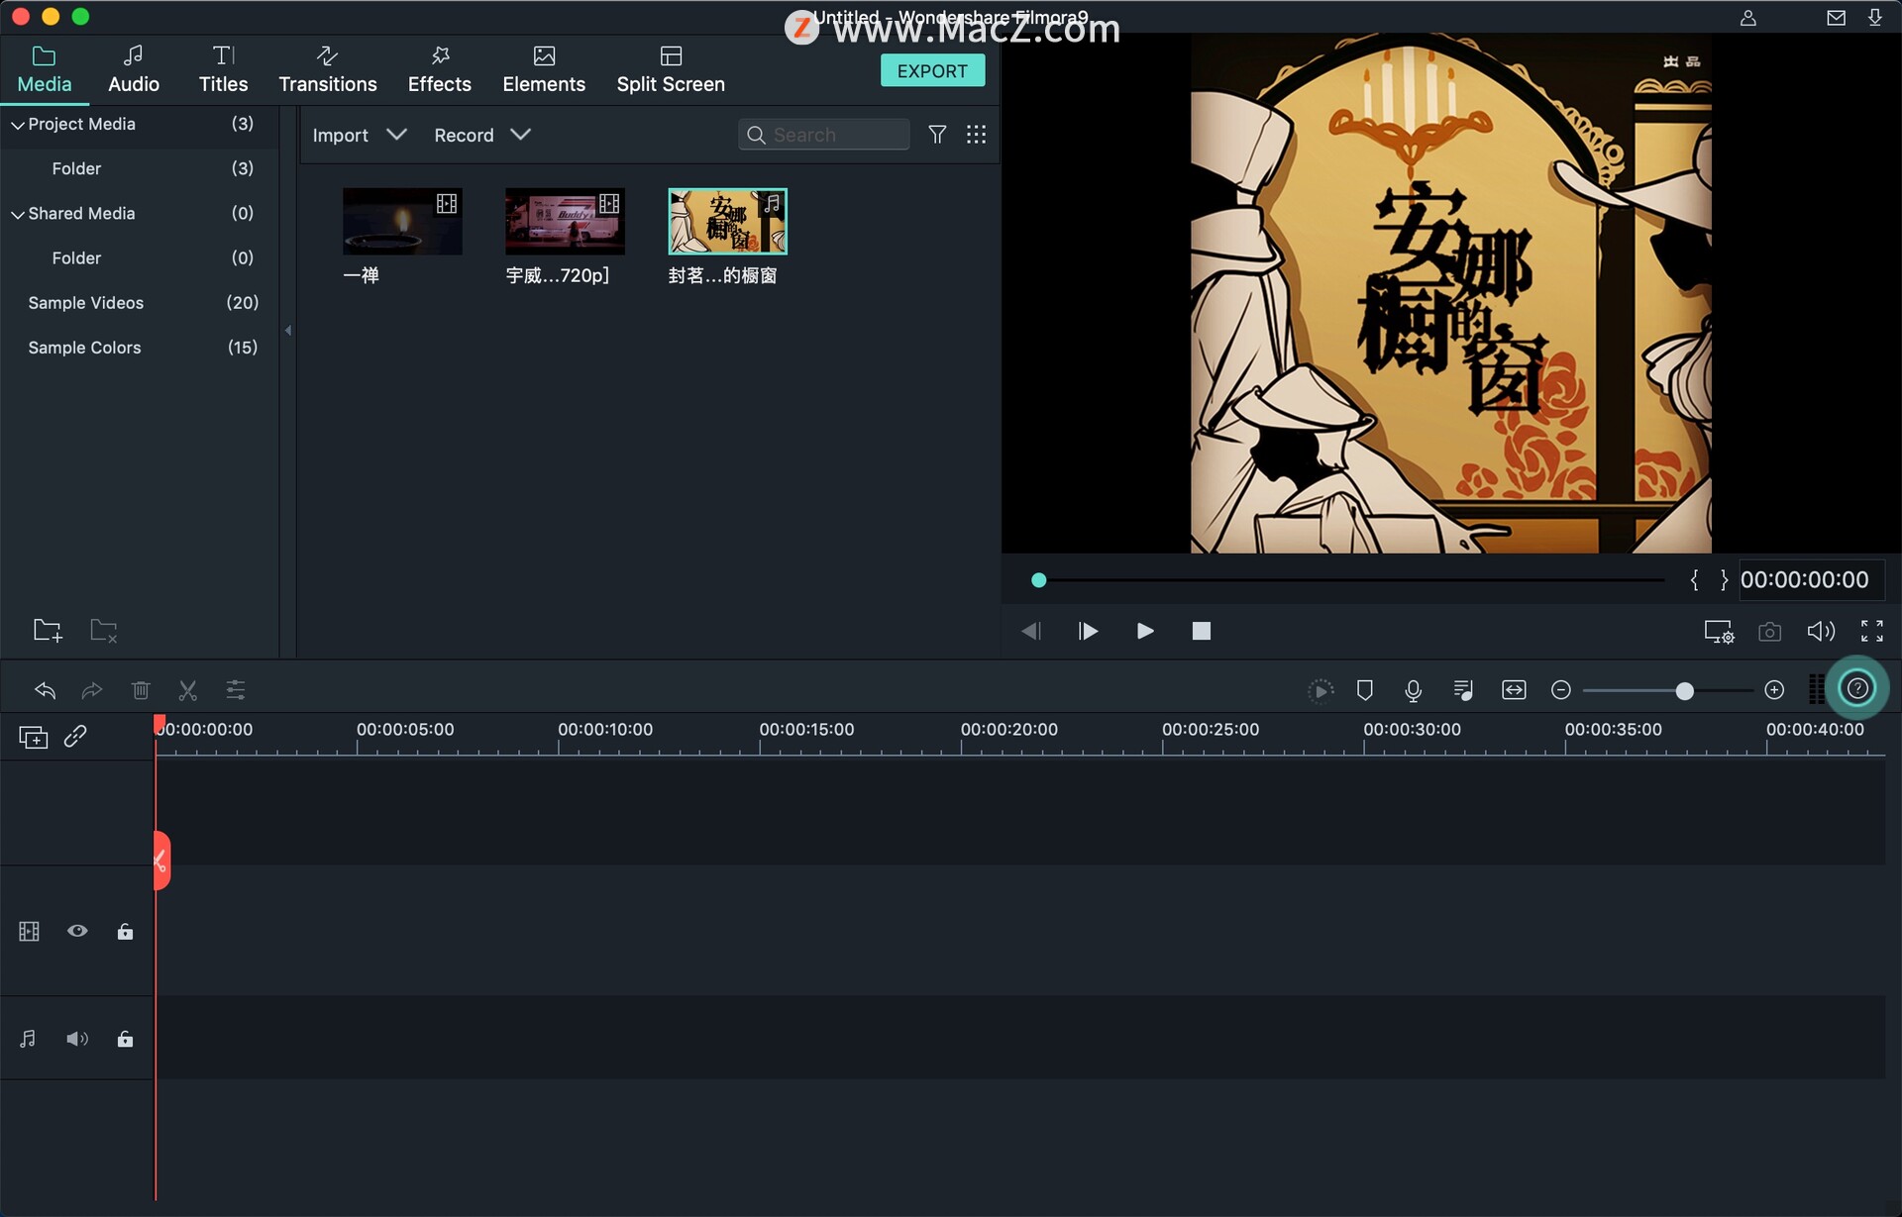The width and height of the screenshot is (1902, 1217).
Task: Mute the audio track
Action: (77, 1040)
